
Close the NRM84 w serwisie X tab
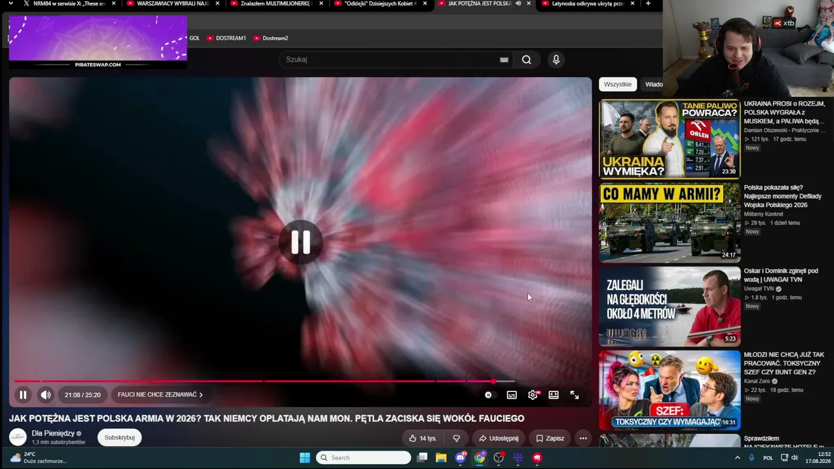tap(113, 3)
